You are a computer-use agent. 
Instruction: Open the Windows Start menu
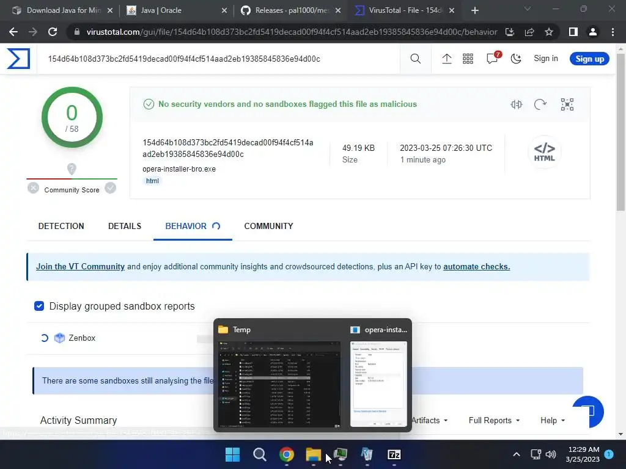[x=232, y=454]
